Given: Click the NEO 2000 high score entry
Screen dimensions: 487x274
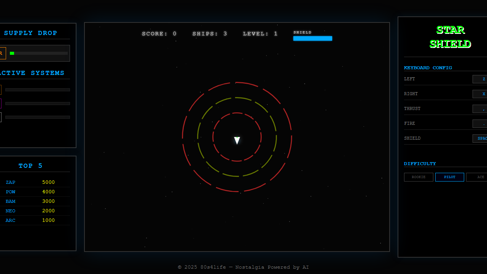Looking at the screenshot, I should point(35,211).
